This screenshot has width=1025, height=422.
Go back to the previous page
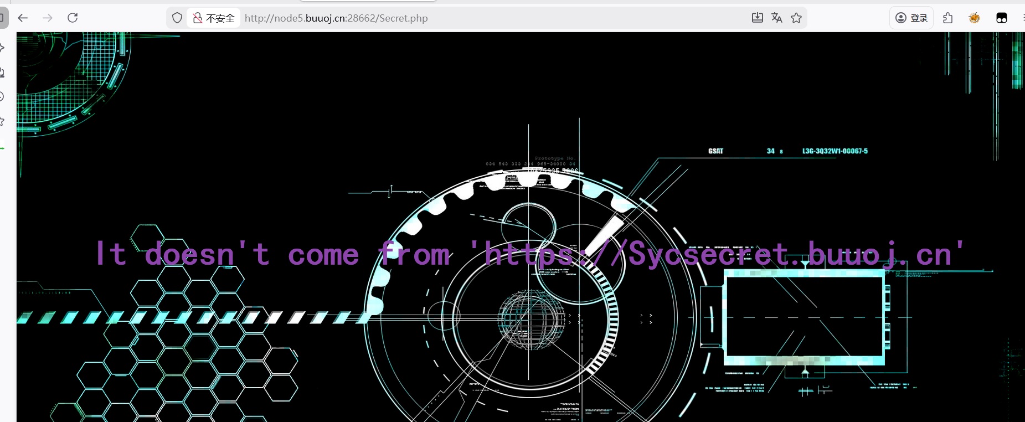pos(23,18)
